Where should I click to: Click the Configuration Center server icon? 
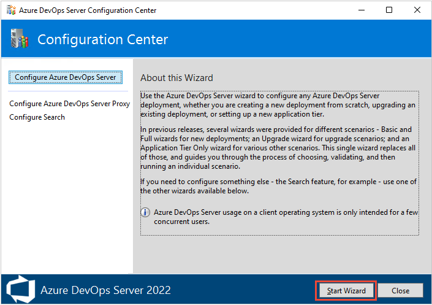coord(19,40)
